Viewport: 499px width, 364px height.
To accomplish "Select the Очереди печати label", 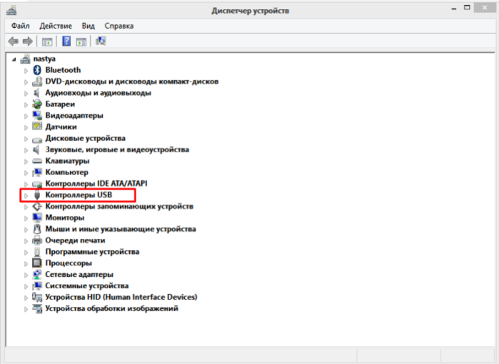I will (x=75, y=240).
